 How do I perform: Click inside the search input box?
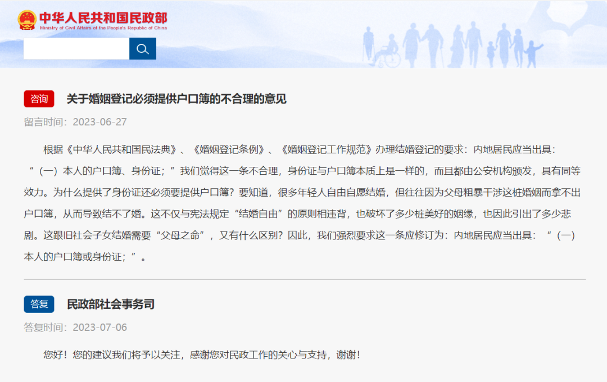coord(76,49)
